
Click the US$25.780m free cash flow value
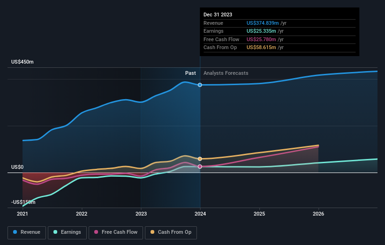[x=261, y=39]
